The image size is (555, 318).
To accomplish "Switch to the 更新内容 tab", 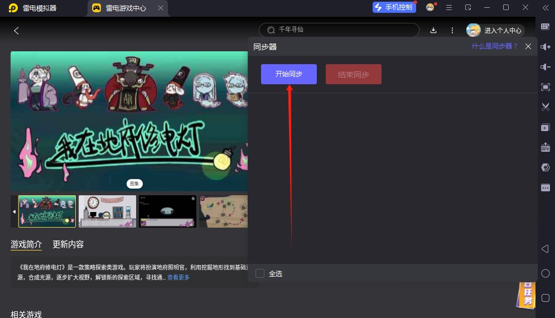I will point(68,244).
